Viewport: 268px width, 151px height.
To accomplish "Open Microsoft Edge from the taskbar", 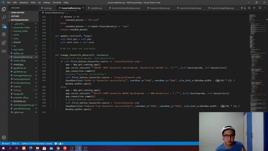I will click(x=31, y=148).
